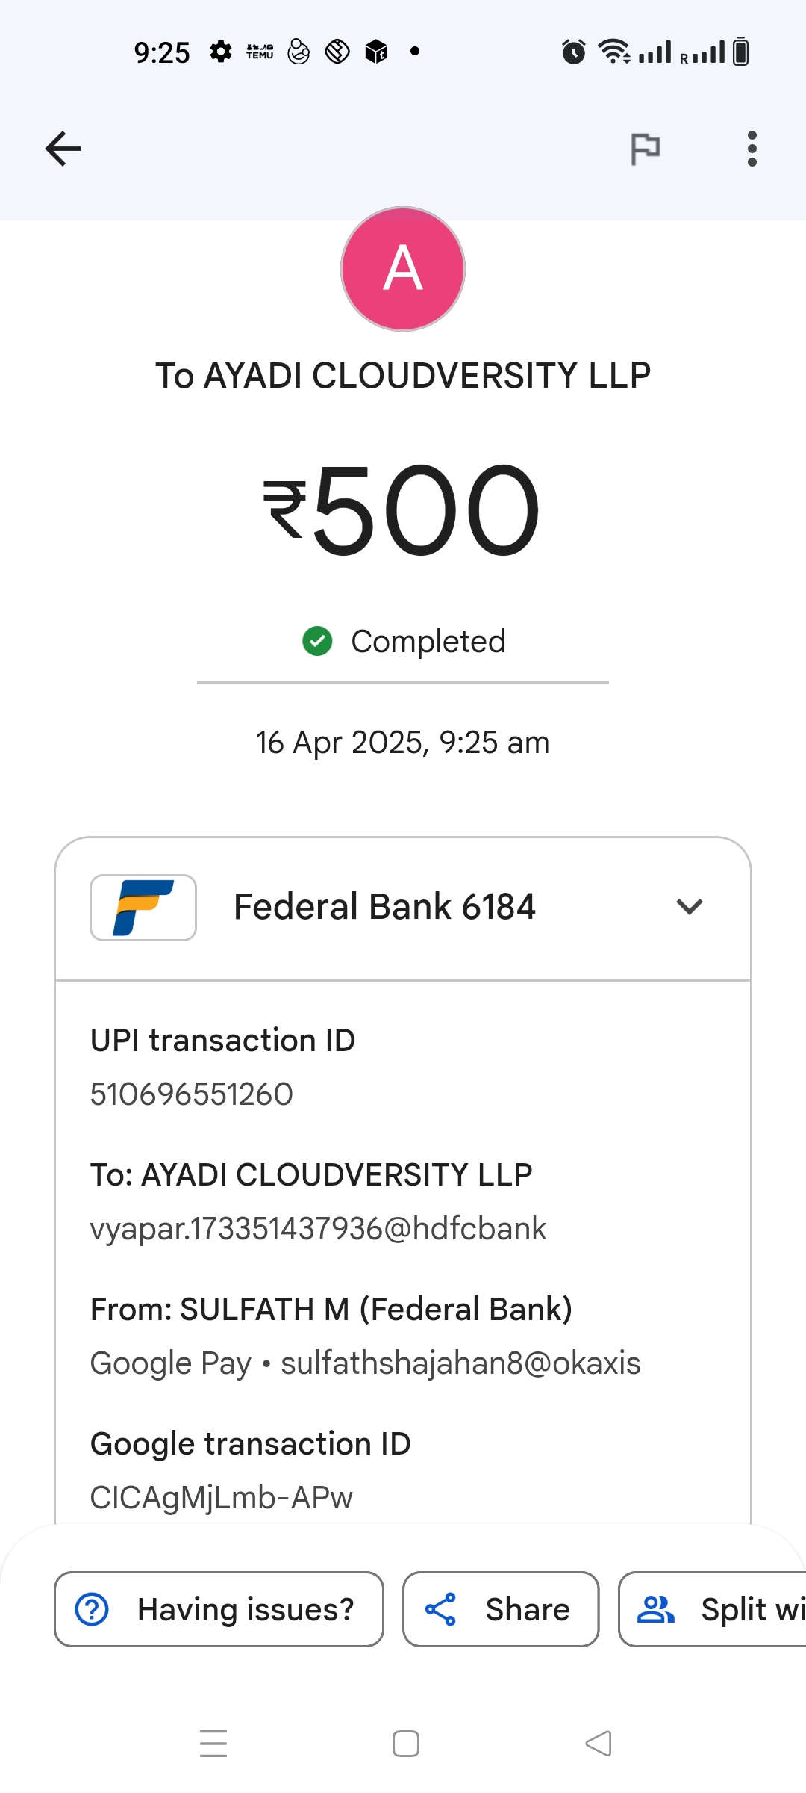Tap the green Completed checkmark icon
The image size is (806, 1793).
[x=317, y=641]
